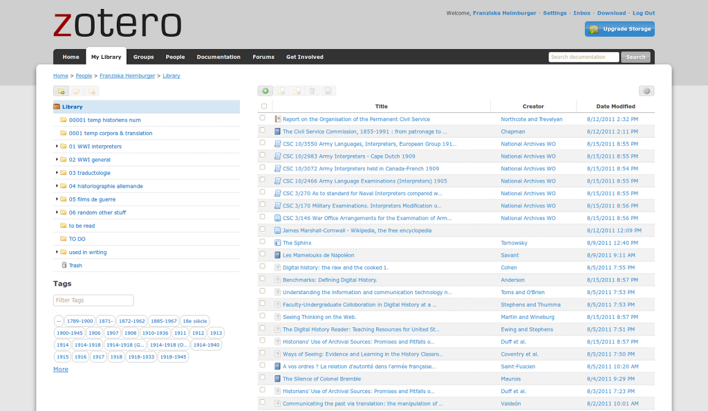Click the Log Out link

[x=644, y=13]
